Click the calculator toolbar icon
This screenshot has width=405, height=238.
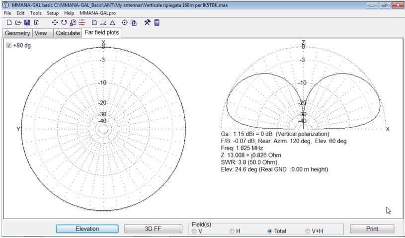157,23
